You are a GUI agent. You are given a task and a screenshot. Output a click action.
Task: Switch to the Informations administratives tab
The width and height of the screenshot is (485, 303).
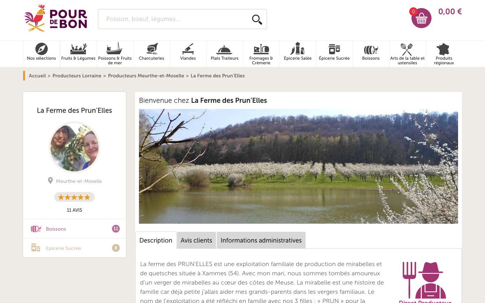pyautogui.click(x=261, y=240)
